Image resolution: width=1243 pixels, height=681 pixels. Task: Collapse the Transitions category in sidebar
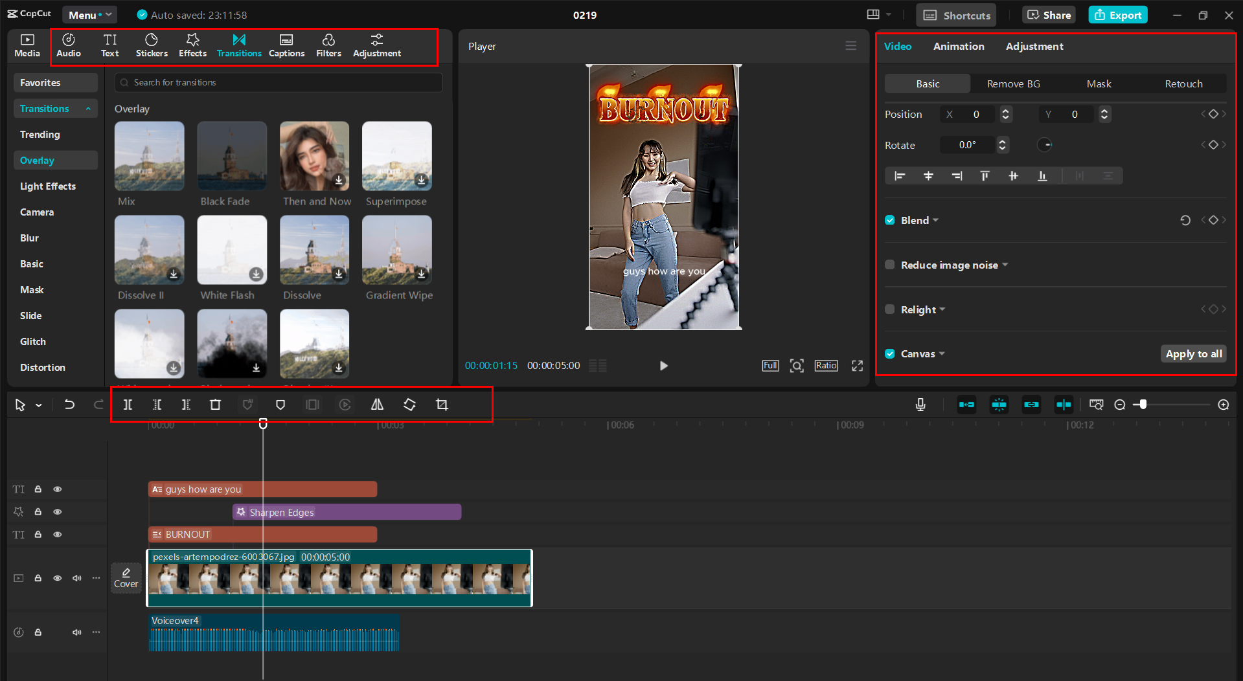pyautogui.click(x=89, y=108)
